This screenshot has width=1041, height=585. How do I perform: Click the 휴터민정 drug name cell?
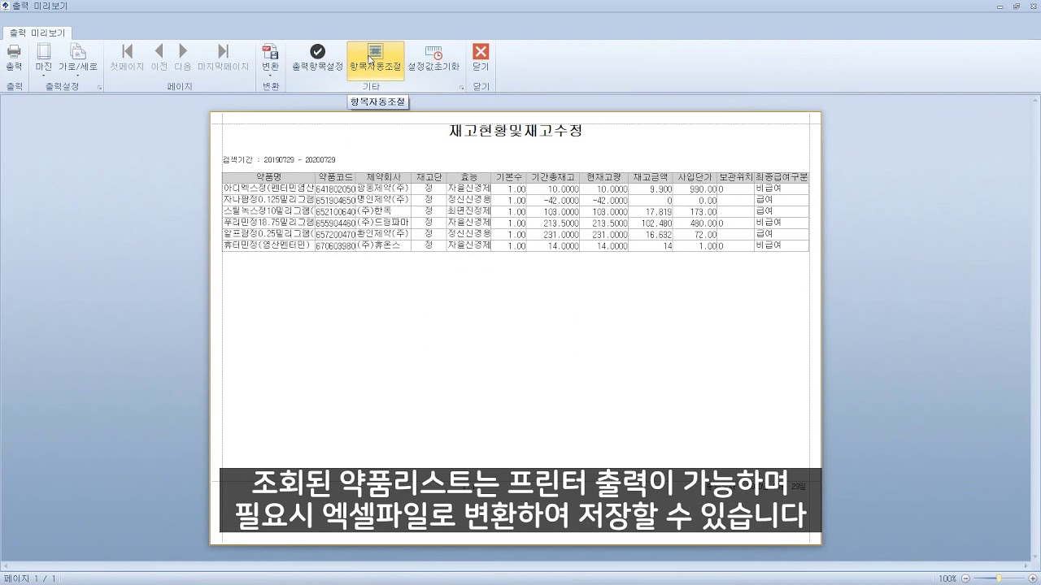pos(268,245)
